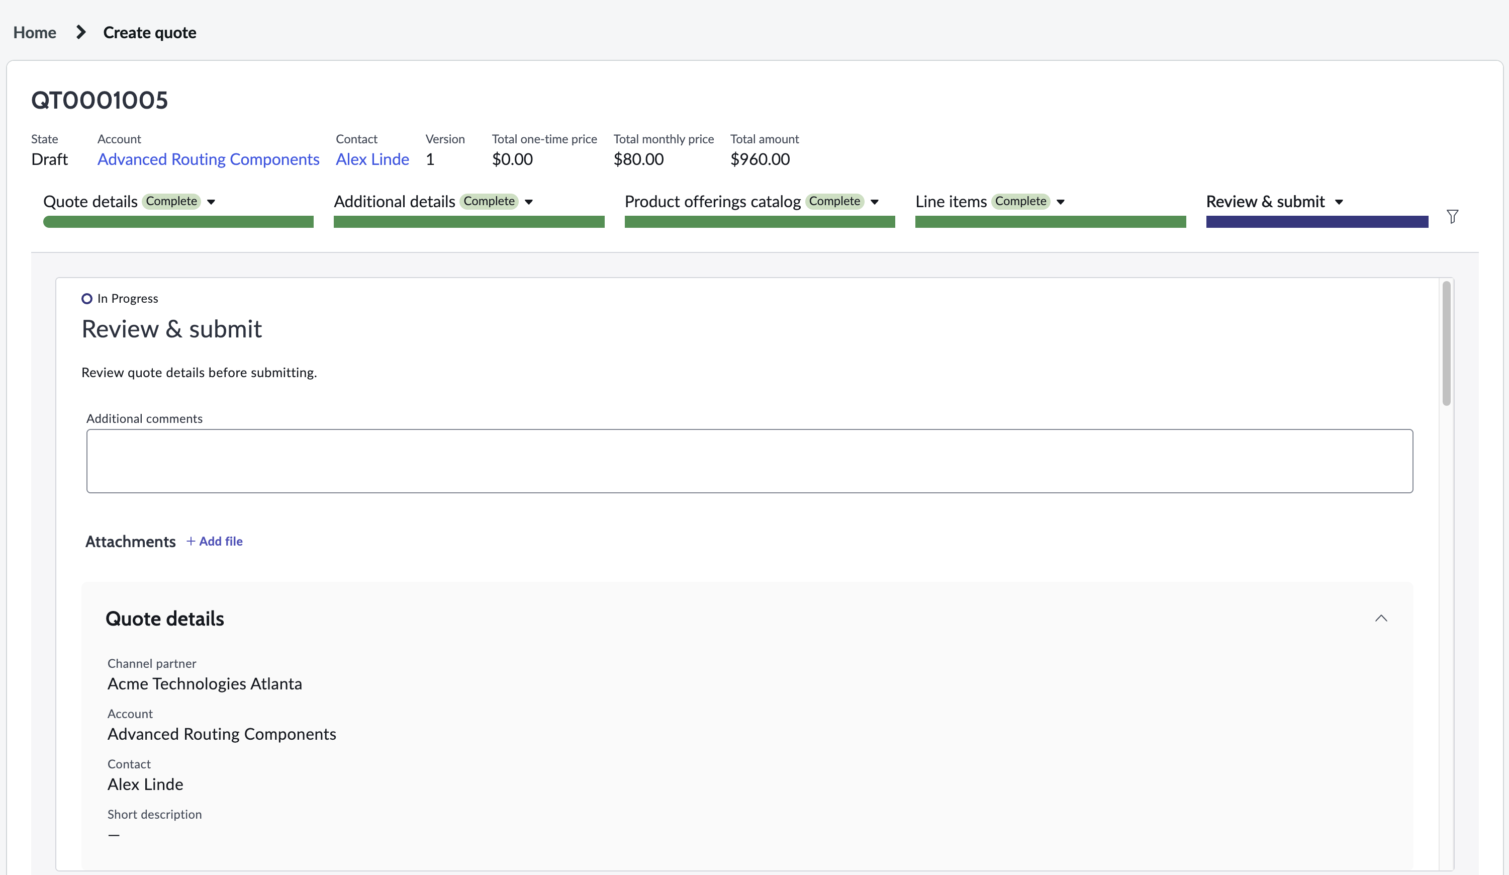The image size is (1509, 875).
Task: Open the Quote details step dropdown arrow
Action: [211, 202]
